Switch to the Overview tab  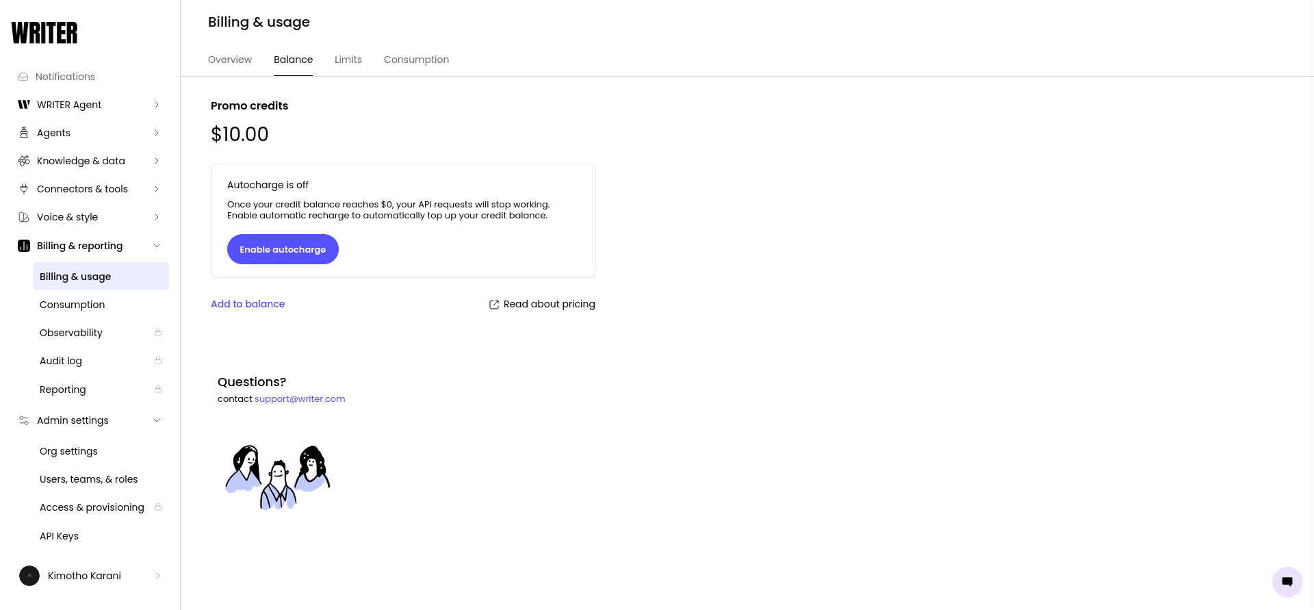tap(230, 60)
